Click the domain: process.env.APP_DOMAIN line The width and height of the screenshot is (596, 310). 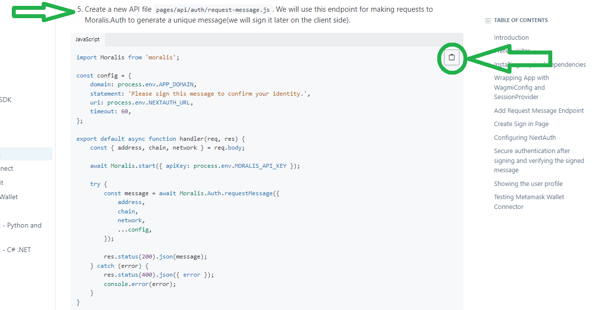pos(143,84)
